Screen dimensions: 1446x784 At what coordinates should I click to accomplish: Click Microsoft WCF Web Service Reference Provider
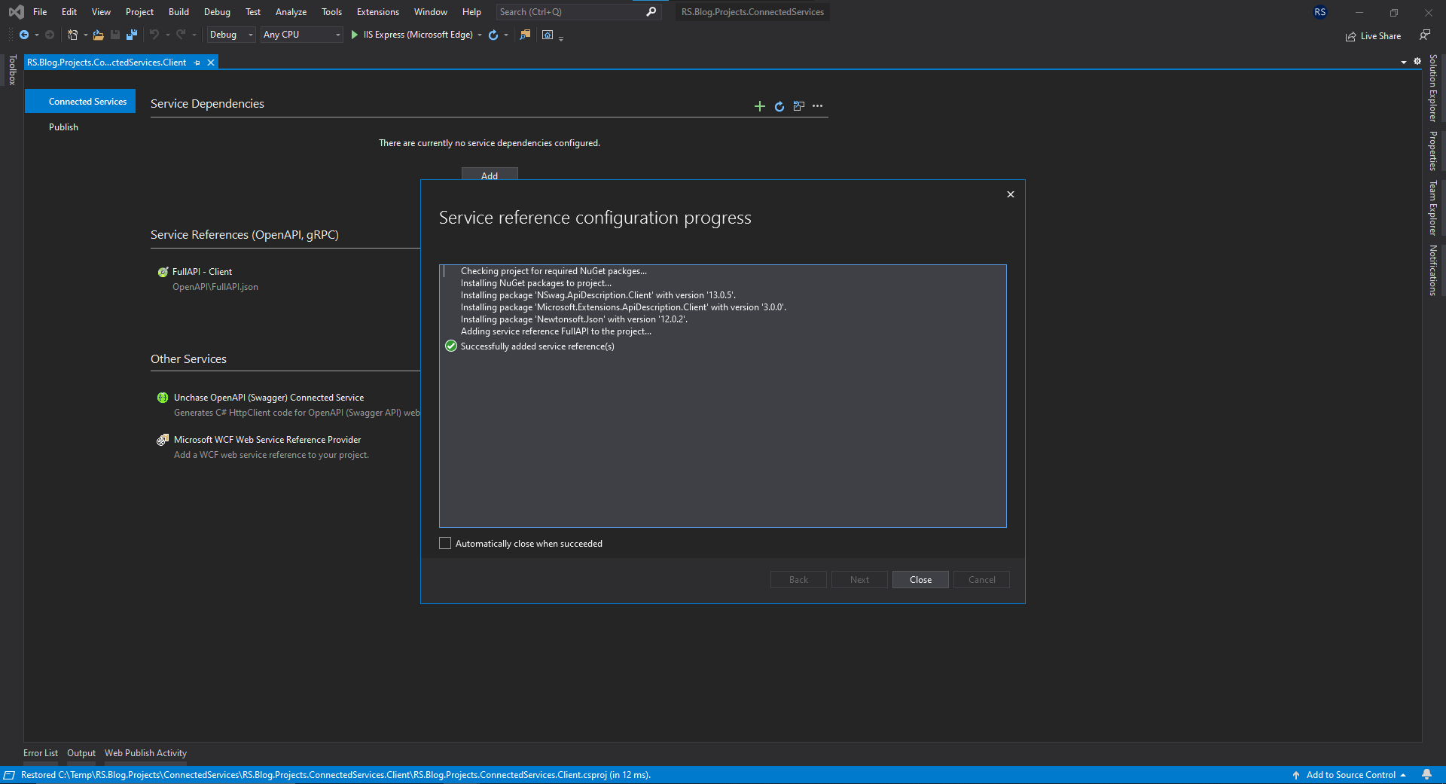[x=267, y=440]
